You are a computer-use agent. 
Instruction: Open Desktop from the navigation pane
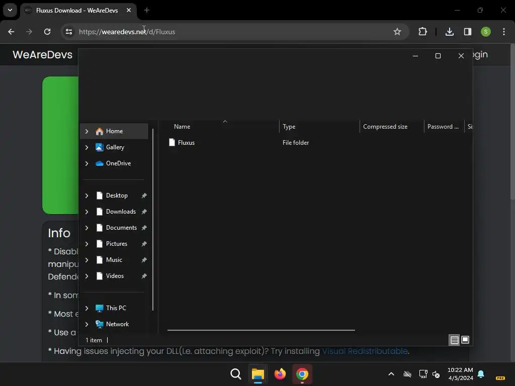[x=114, y=196]
